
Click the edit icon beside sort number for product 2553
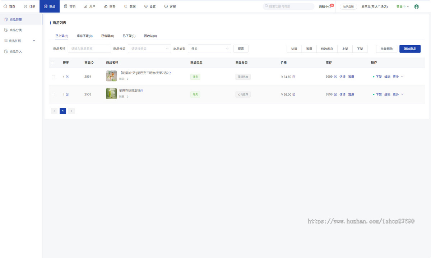[67, 95]
